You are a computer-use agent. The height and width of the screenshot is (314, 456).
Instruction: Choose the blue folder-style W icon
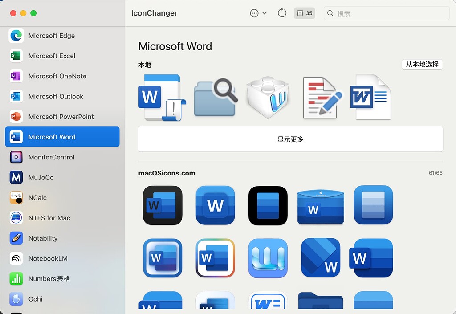321,207
